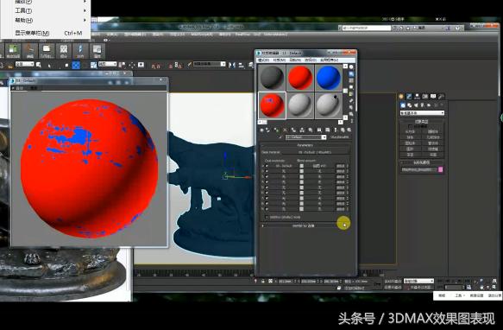
Task: Open 实用程序(U) menu in Material Editor
Action: point(329,60)
